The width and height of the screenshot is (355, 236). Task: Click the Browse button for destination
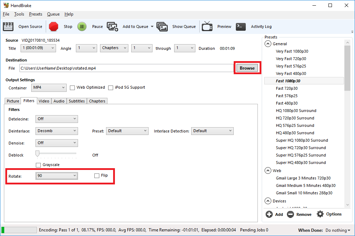[247, 68]
